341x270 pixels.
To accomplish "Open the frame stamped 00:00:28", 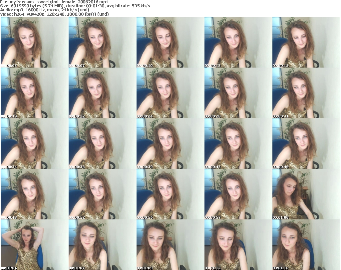I will (238, 93).
